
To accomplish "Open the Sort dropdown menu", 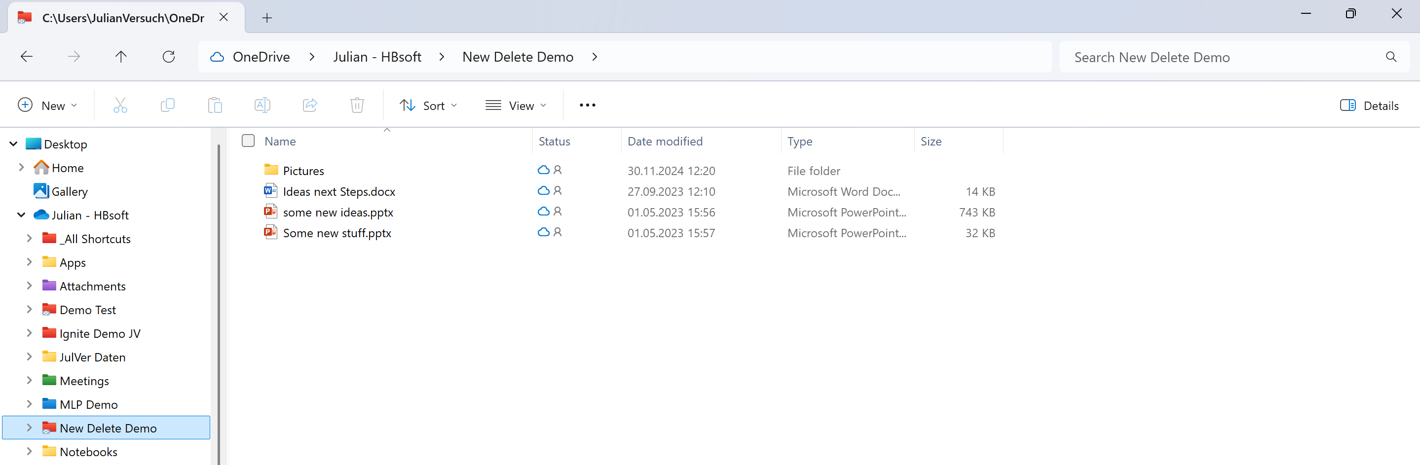I will [428, 106].
